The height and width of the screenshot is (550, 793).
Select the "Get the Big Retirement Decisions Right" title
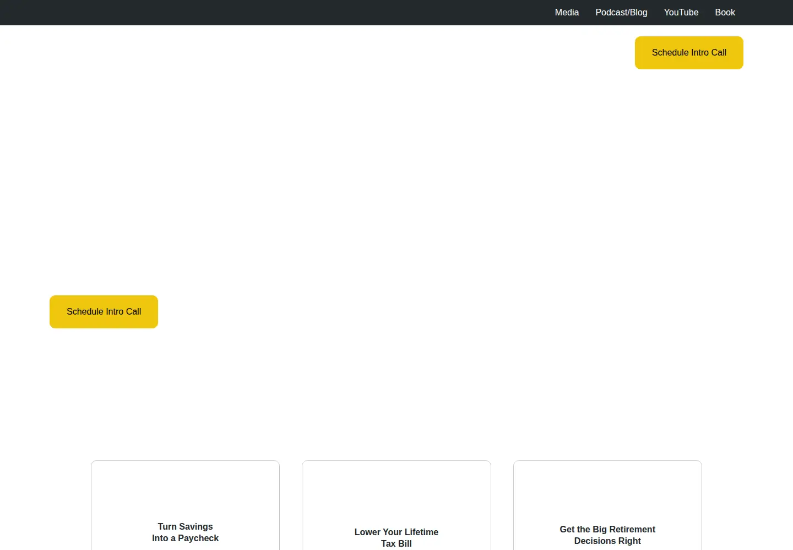pyautogui.click(x=607, y=535)
